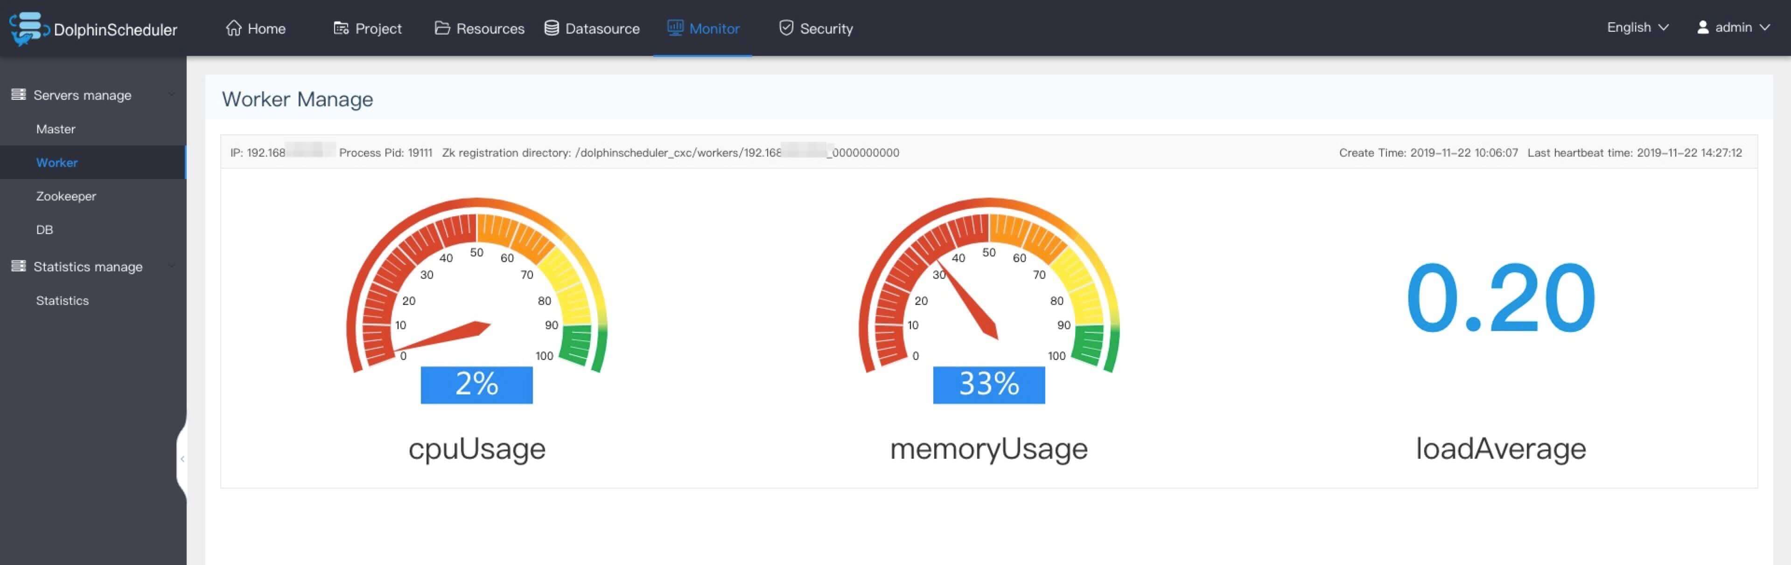Click the Statistics manage server icon

click(x=19, y=266)
